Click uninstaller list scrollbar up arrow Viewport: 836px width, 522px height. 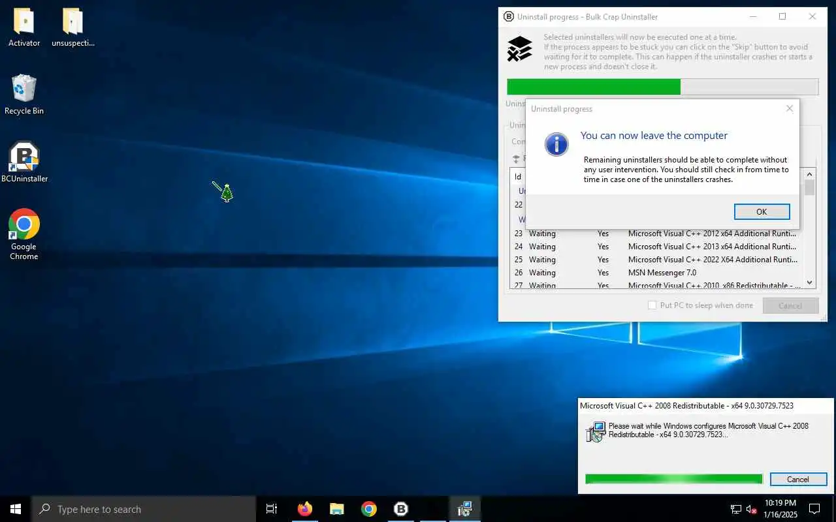810,174
